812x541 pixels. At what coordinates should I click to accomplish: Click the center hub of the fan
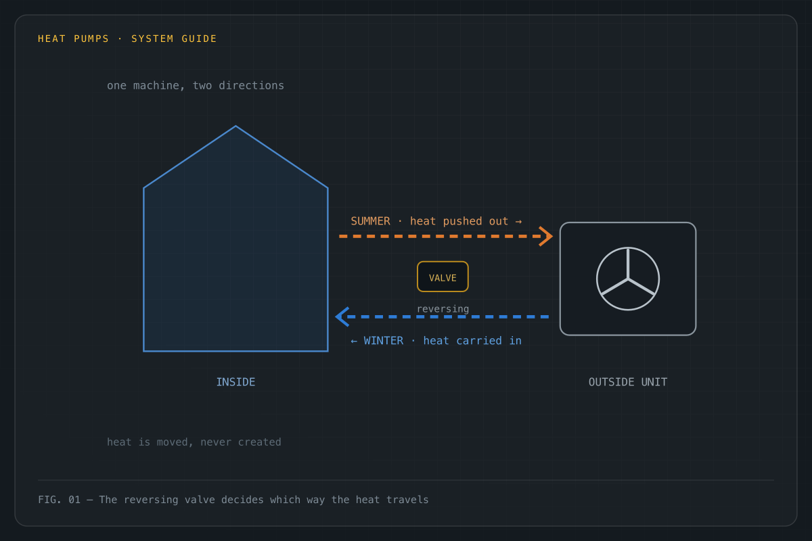tap(628, 279)
